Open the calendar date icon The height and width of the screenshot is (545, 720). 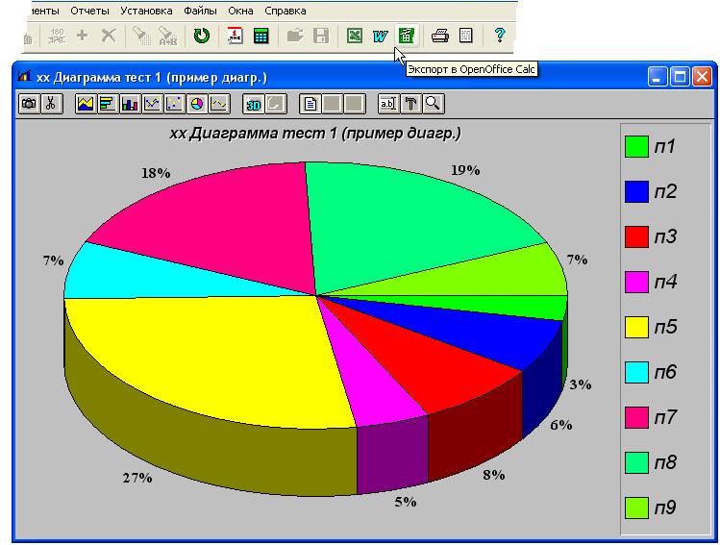235,36
